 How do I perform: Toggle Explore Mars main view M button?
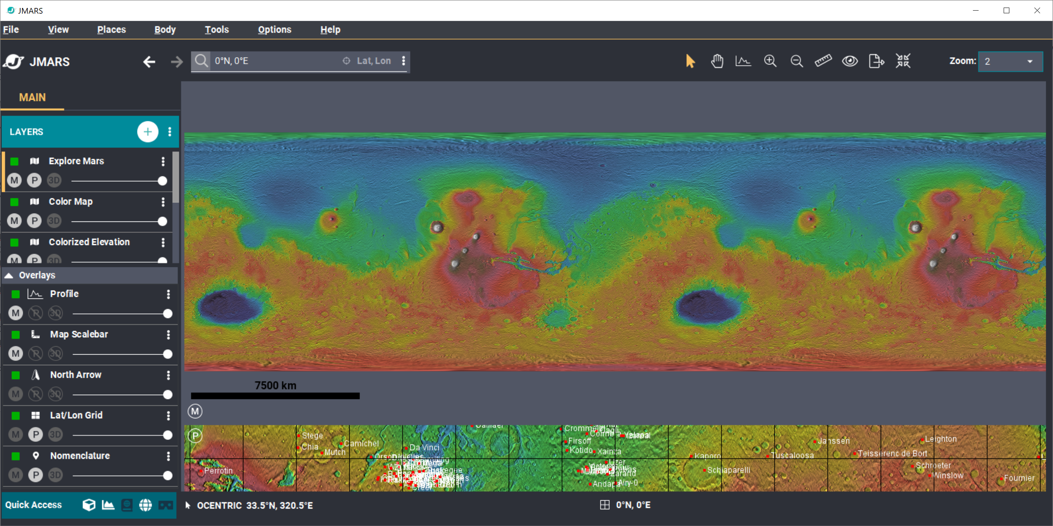[x=14, y=180]
